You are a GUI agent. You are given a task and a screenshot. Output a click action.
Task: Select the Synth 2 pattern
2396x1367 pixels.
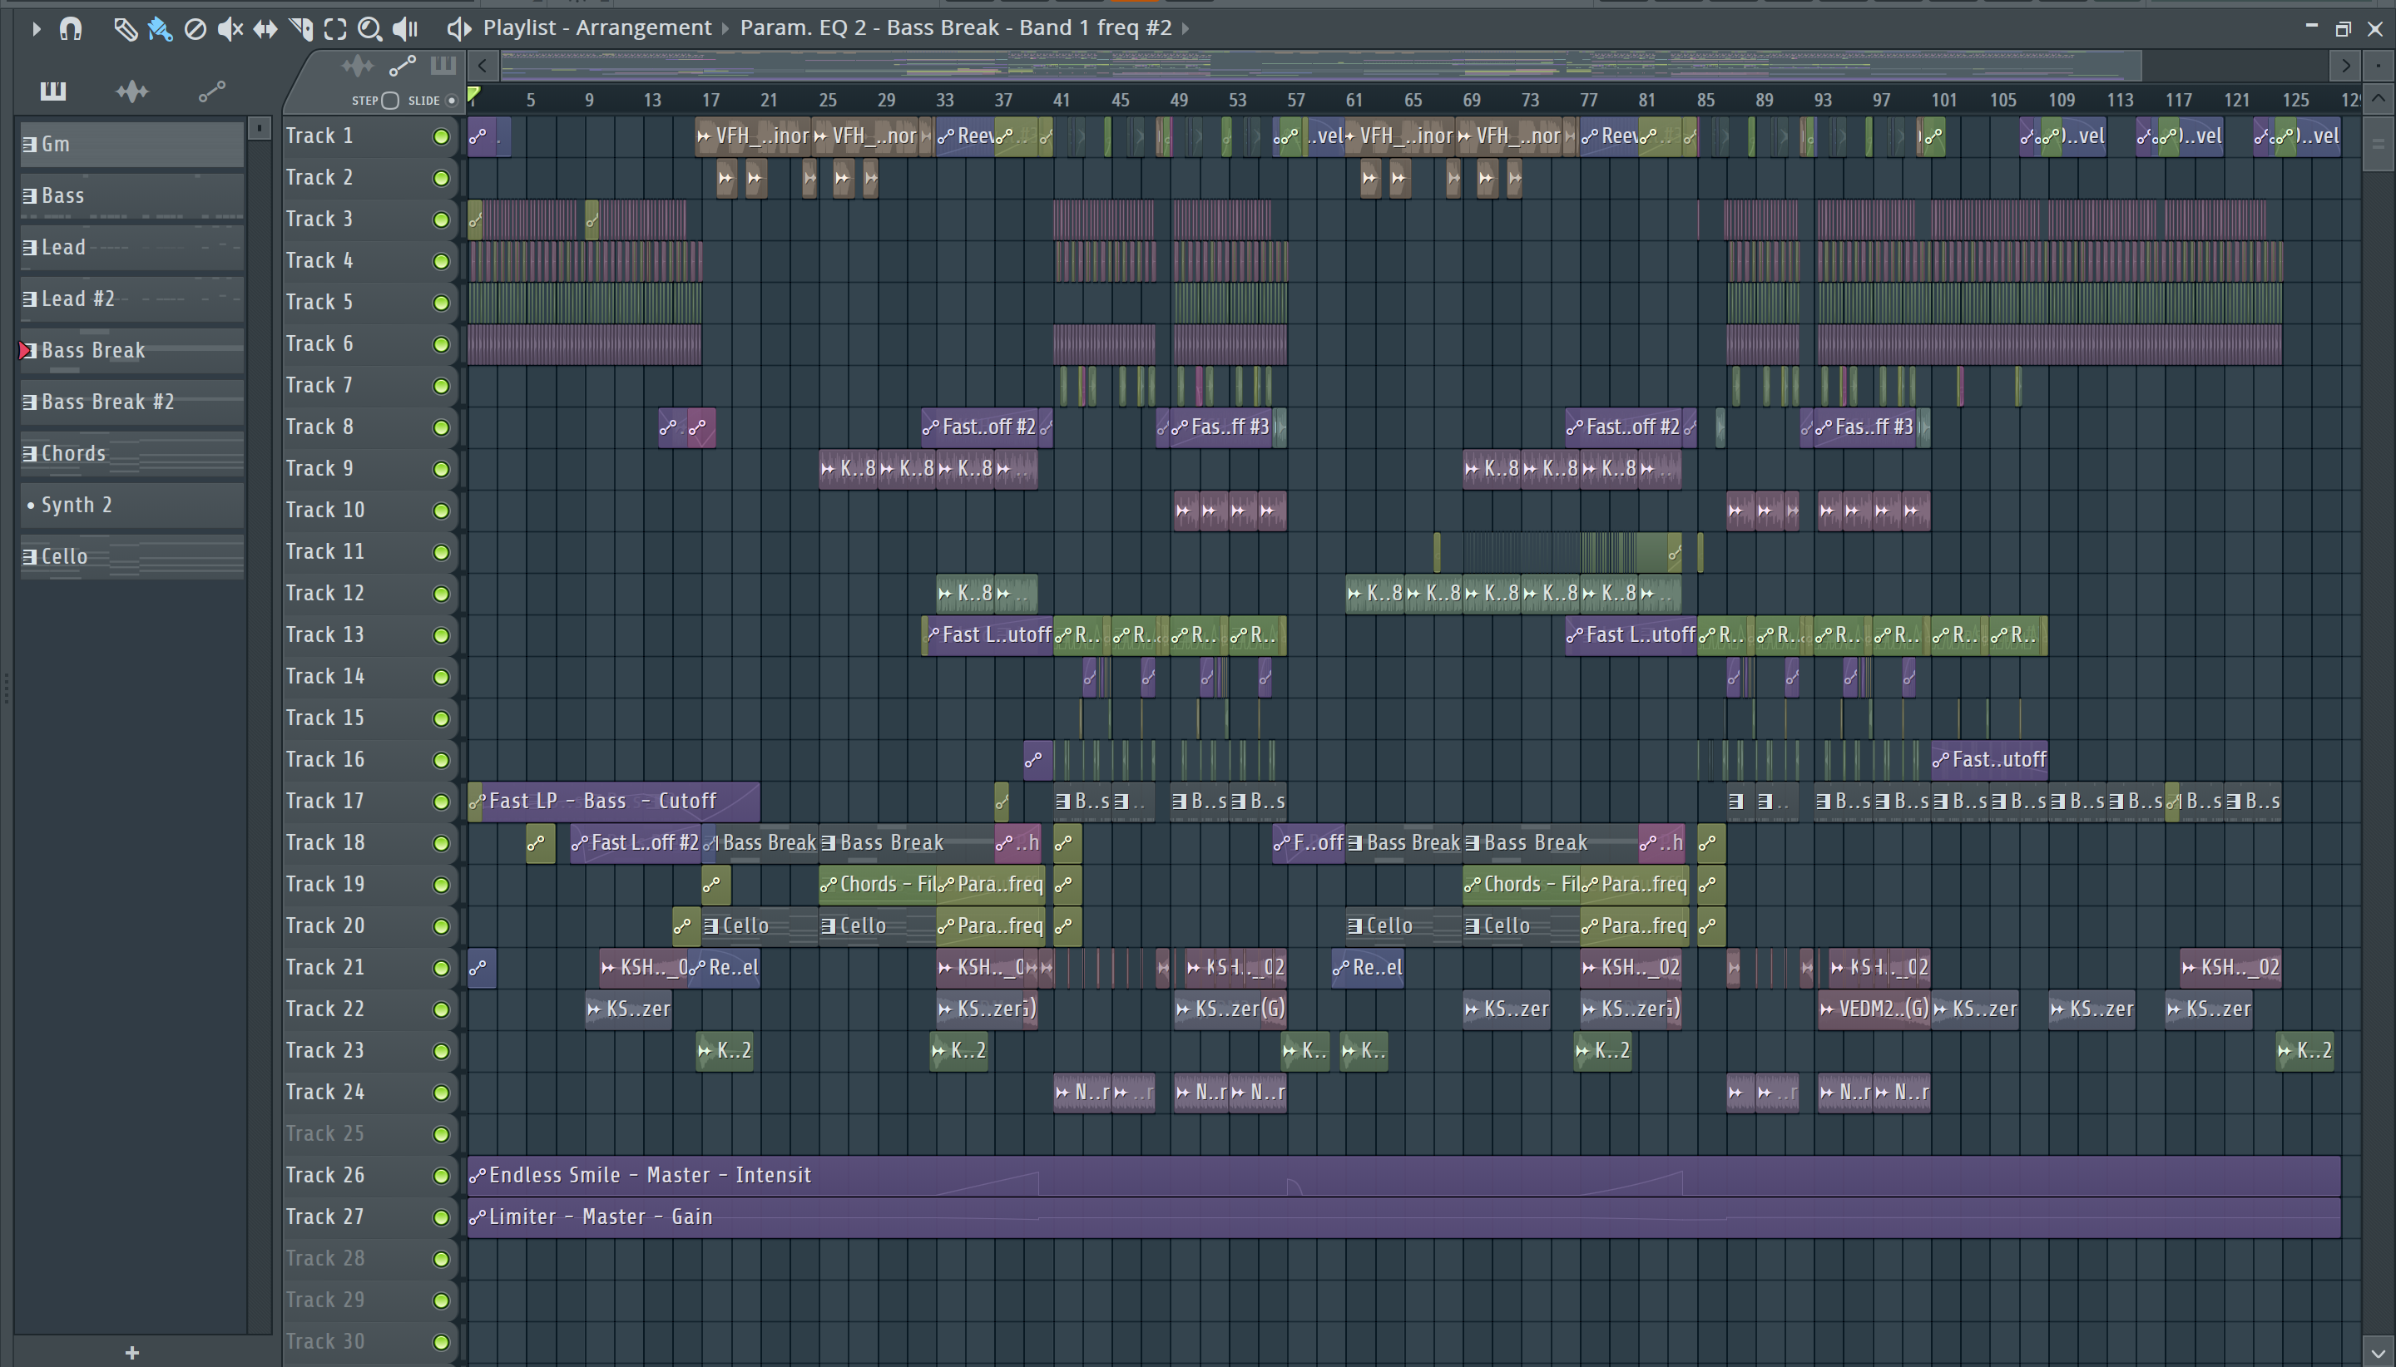pyautogui.click(x=132, y=505)
